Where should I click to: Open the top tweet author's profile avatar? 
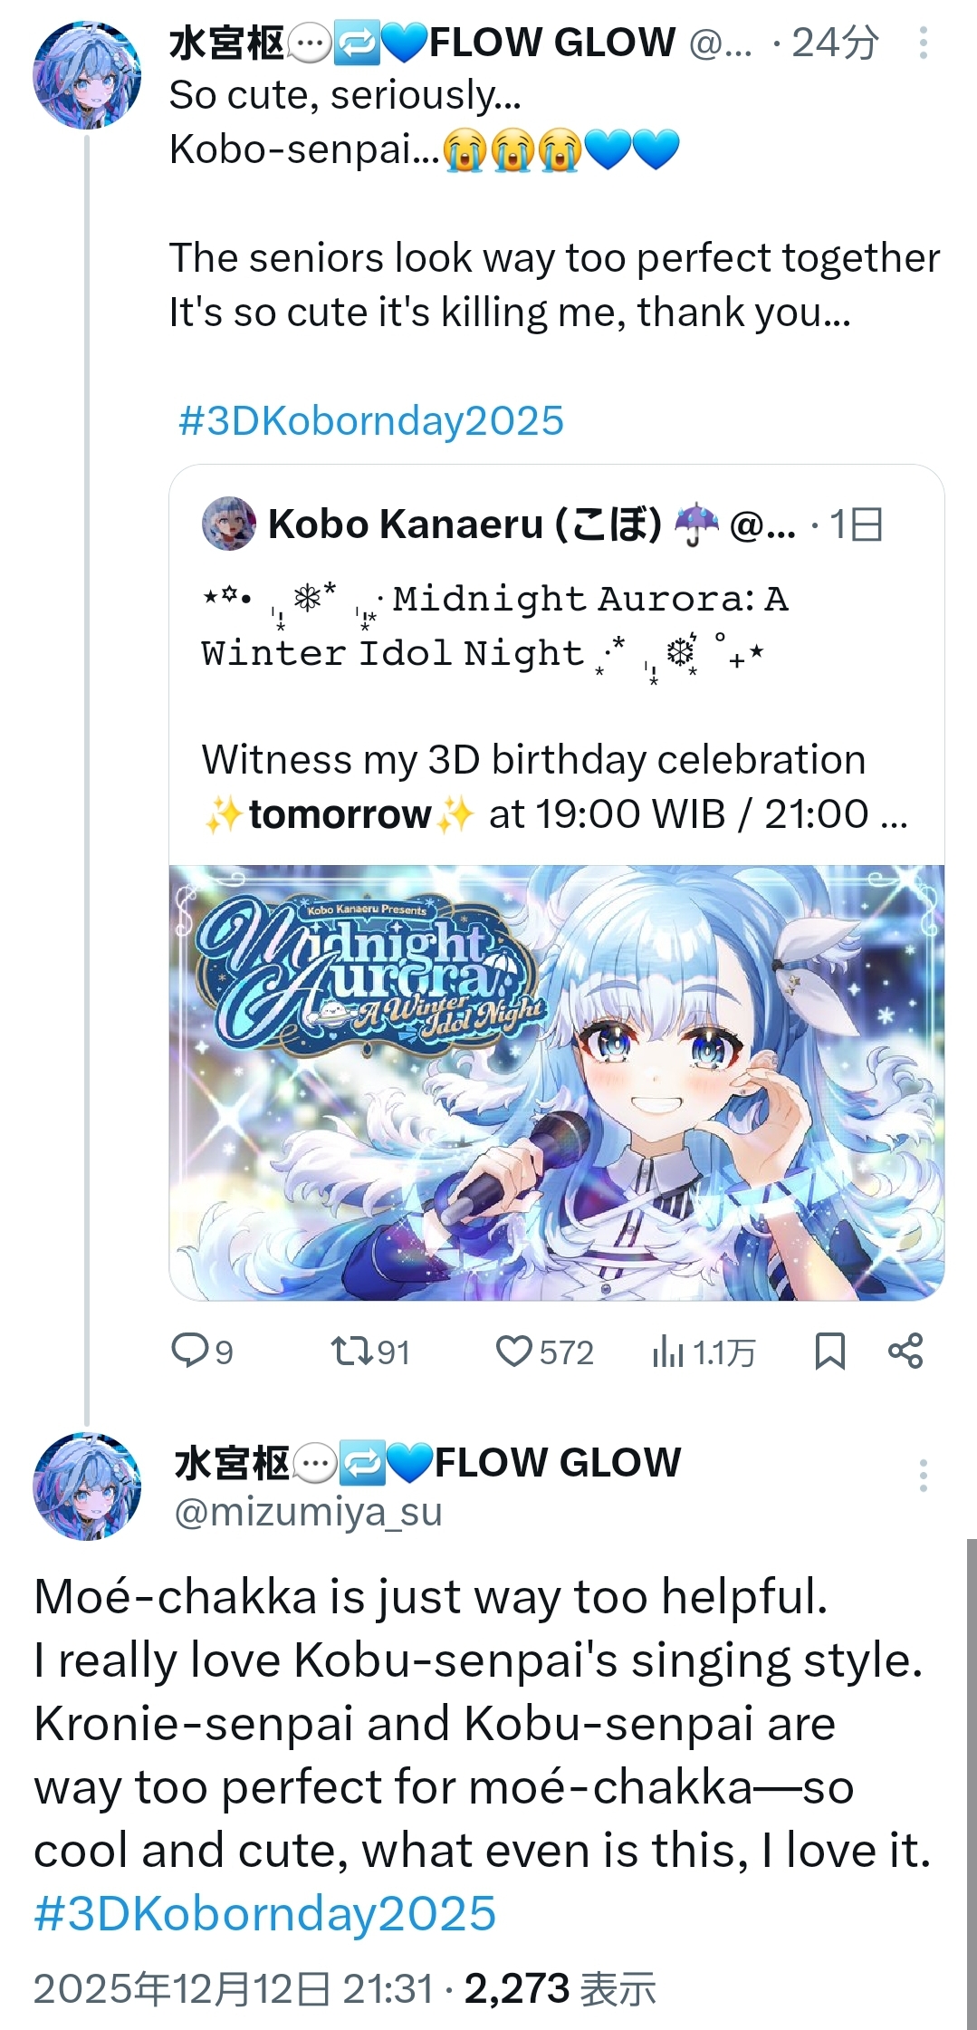coord(87,75)
